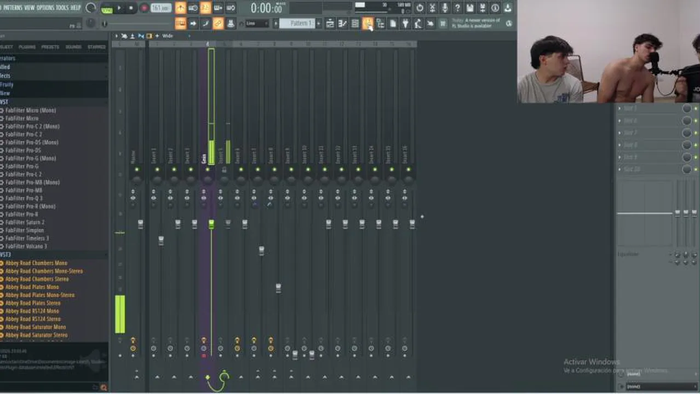Switch to the STARRED browser tab
The width and height of the screenshot is (700, 394).
pos(96,47)
